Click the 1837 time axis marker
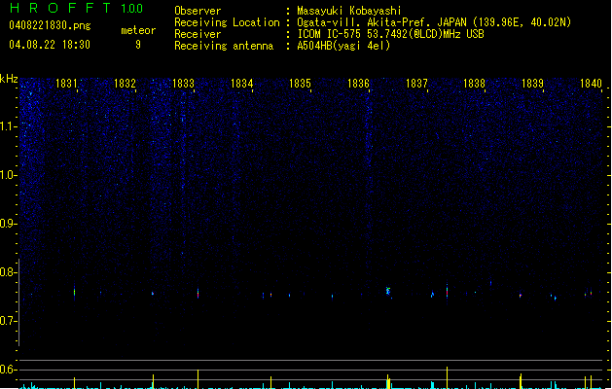Screen dimensions: 612x389 pos(416,84)
